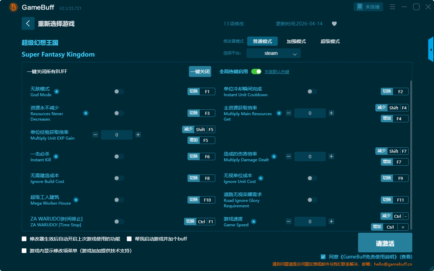Increase Multiply Unit EXP Gain value
The height and width of the screenshot is (271, 434).
click(138, 135)
